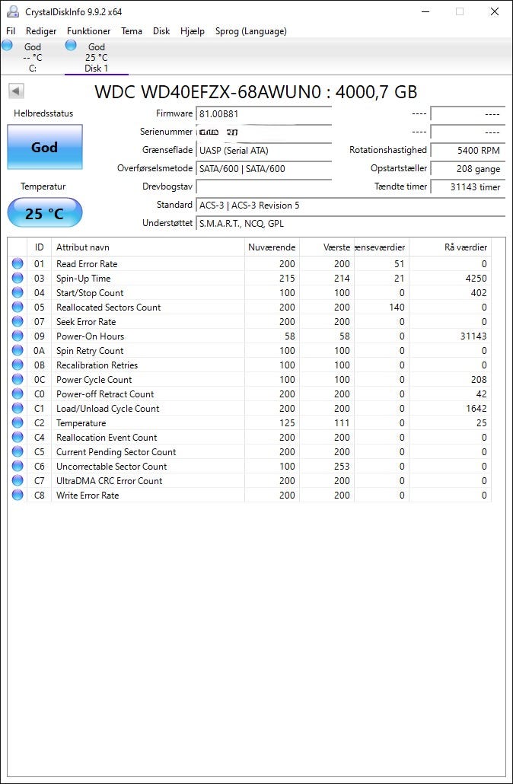This screenshot has height=784, width=513.
Task: Select the Disk 1 tab
Action: coord(97,58)
